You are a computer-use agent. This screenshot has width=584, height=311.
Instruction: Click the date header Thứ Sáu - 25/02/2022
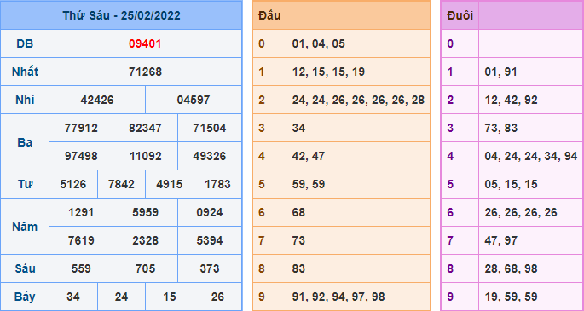[x=121, y=15]
